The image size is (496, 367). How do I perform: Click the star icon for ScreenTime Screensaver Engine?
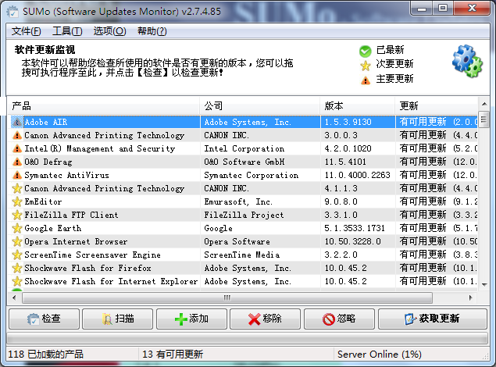point(16,255)
